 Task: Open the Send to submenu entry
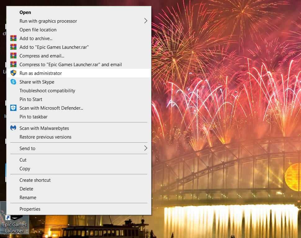(x=79, y=149)
